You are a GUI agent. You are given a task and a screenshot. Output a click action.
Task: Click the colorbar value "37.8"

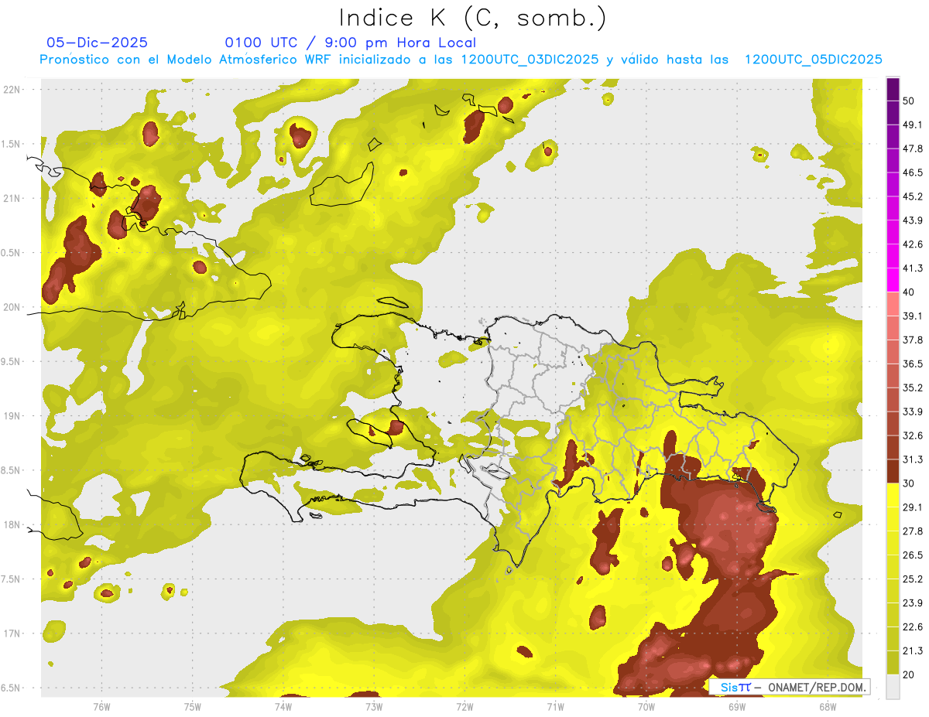click(x=914, y=340)
